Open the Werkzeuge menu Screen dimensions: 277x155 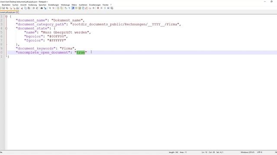(65, 5)
